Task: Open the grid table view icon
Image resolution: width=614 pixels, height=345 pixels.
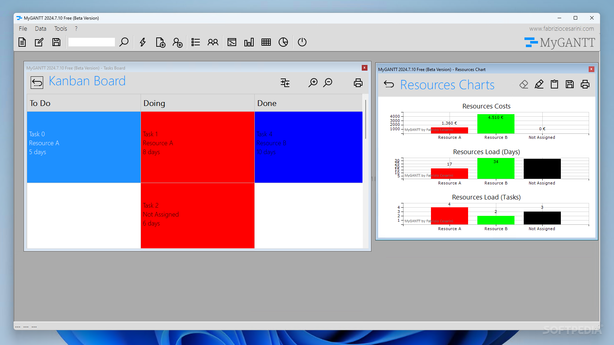Action: (x=266, y=42)
